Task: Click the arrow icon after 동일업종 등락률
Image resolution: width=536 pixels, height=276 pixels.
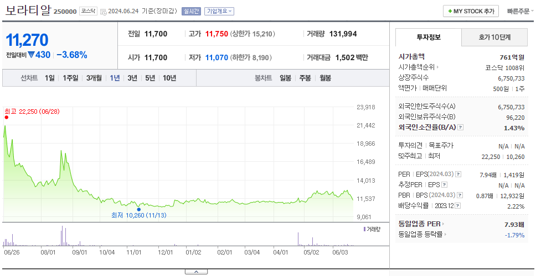Action: pyautogui.click(x=446, y=235)
